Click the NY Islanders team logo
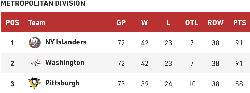250x93 pixels. [x=35, y=43]
